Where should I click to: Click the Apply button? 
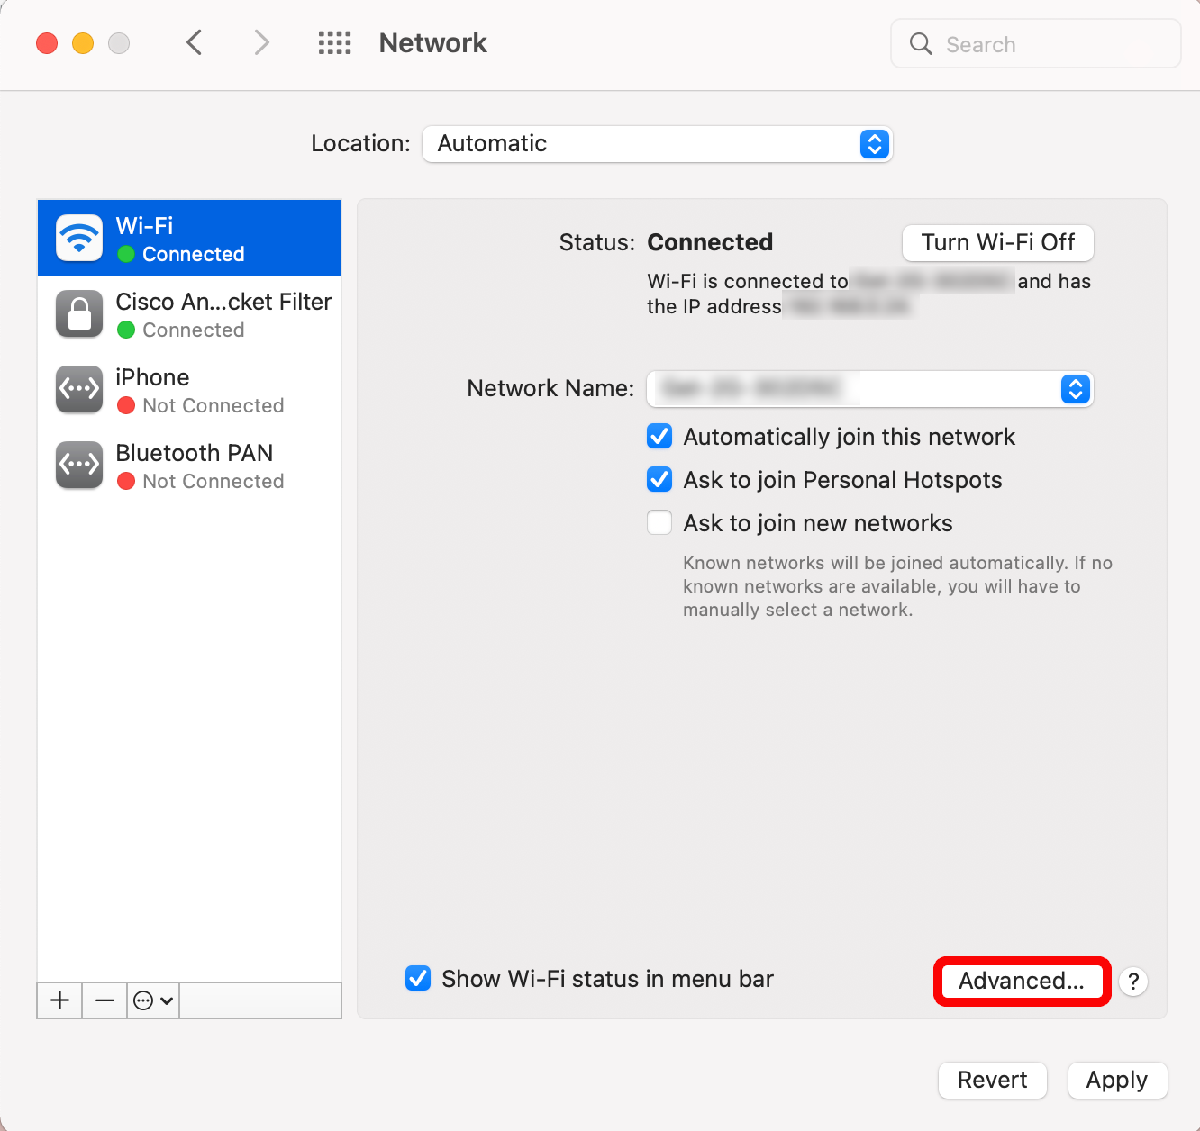[x=1117, y=1080]
